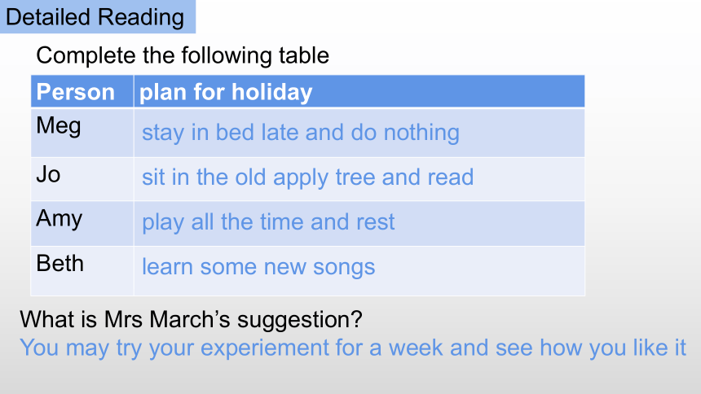
Task: Select the Amy name cell
Action: 82,224
